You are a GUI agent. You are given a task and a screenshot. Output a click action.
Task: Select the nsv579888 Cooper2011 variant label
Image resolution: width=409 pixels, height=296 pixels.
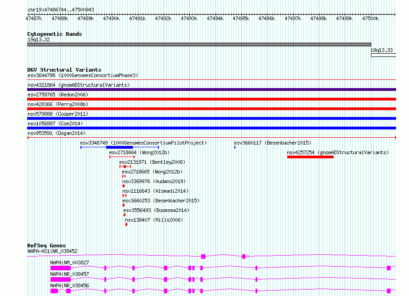pos(58,114)
